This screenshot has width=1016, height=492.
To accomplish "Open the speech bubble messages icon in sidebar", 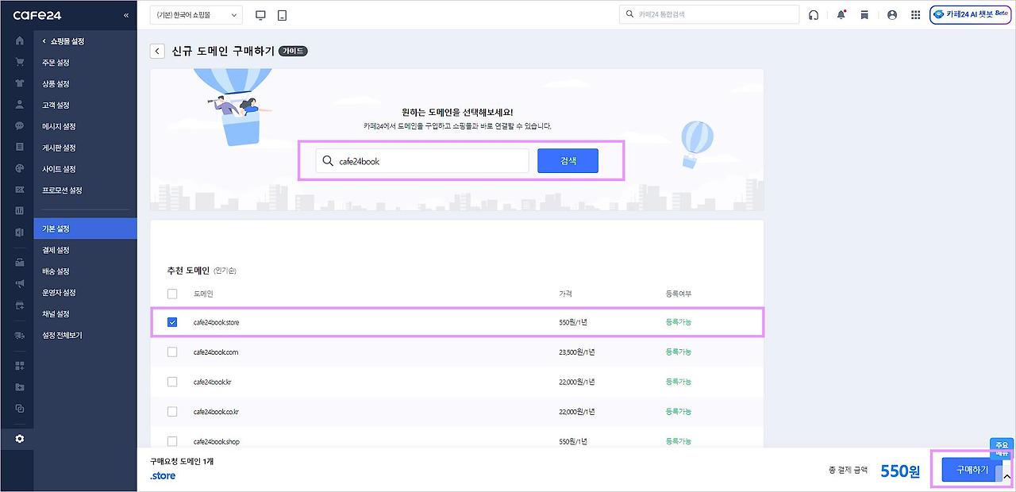I will (20, 125).
